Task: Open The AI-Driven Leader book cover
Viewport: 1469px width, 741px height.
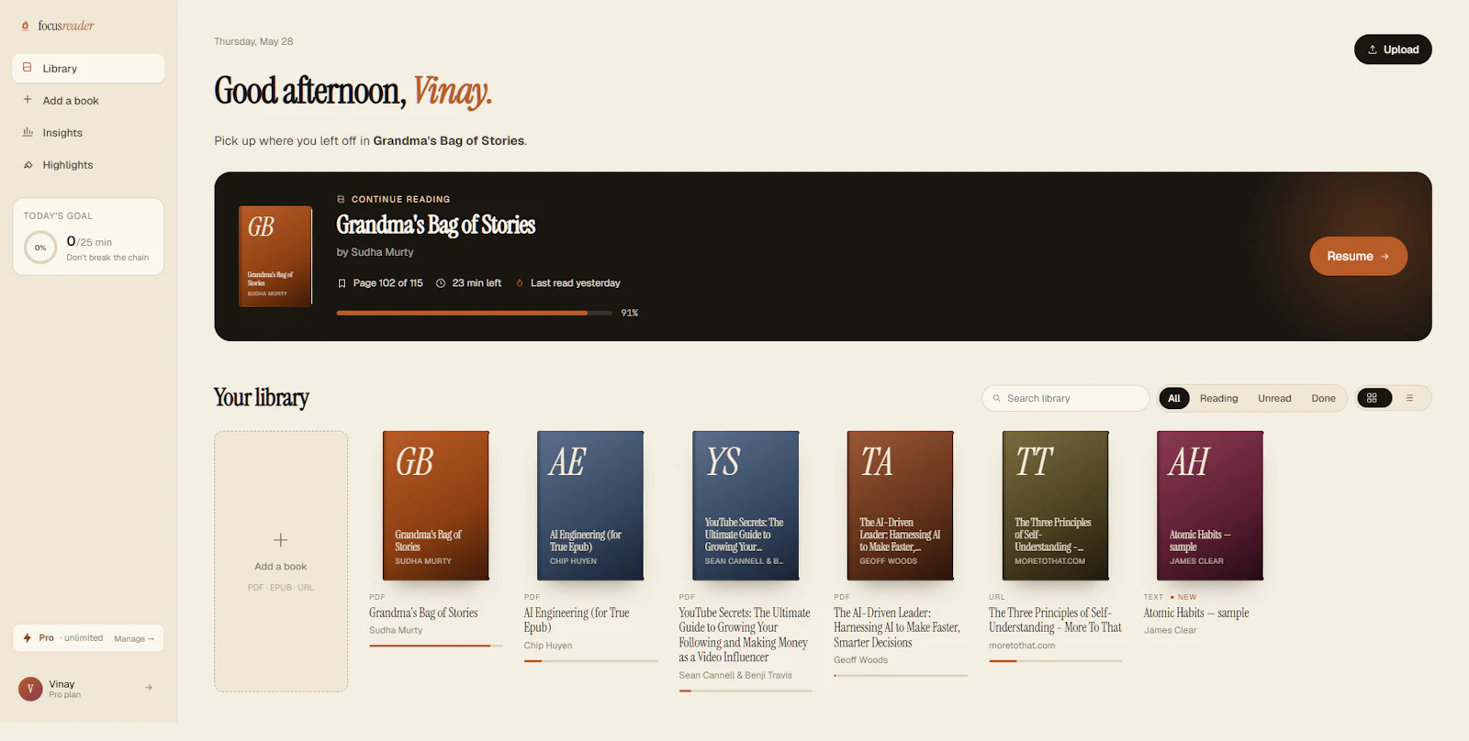Action: coord(900,505)
